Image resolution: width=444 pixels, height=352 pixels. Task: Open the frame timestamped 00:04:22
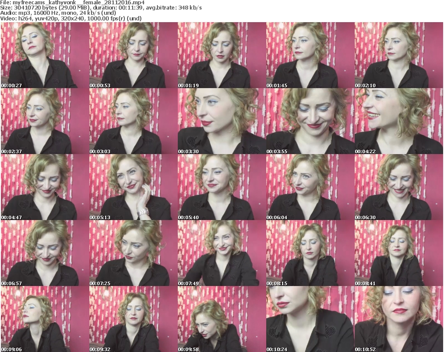tap(398, 121)
